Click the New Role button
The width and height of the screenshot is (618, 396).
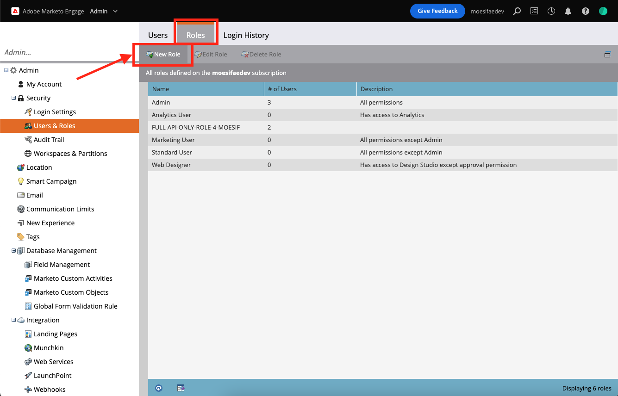pos(163,54)
